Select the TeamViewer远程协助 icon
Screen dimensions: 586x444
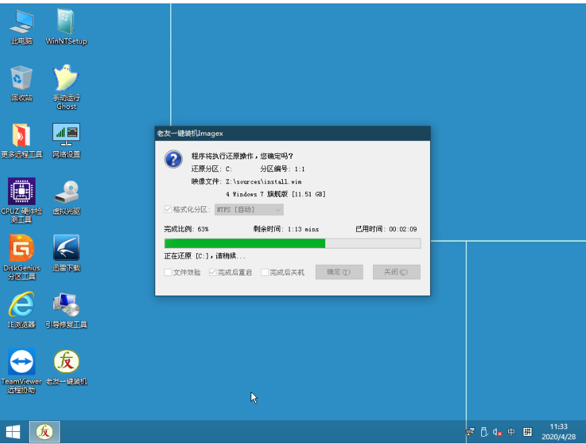[x=22, y=363]
